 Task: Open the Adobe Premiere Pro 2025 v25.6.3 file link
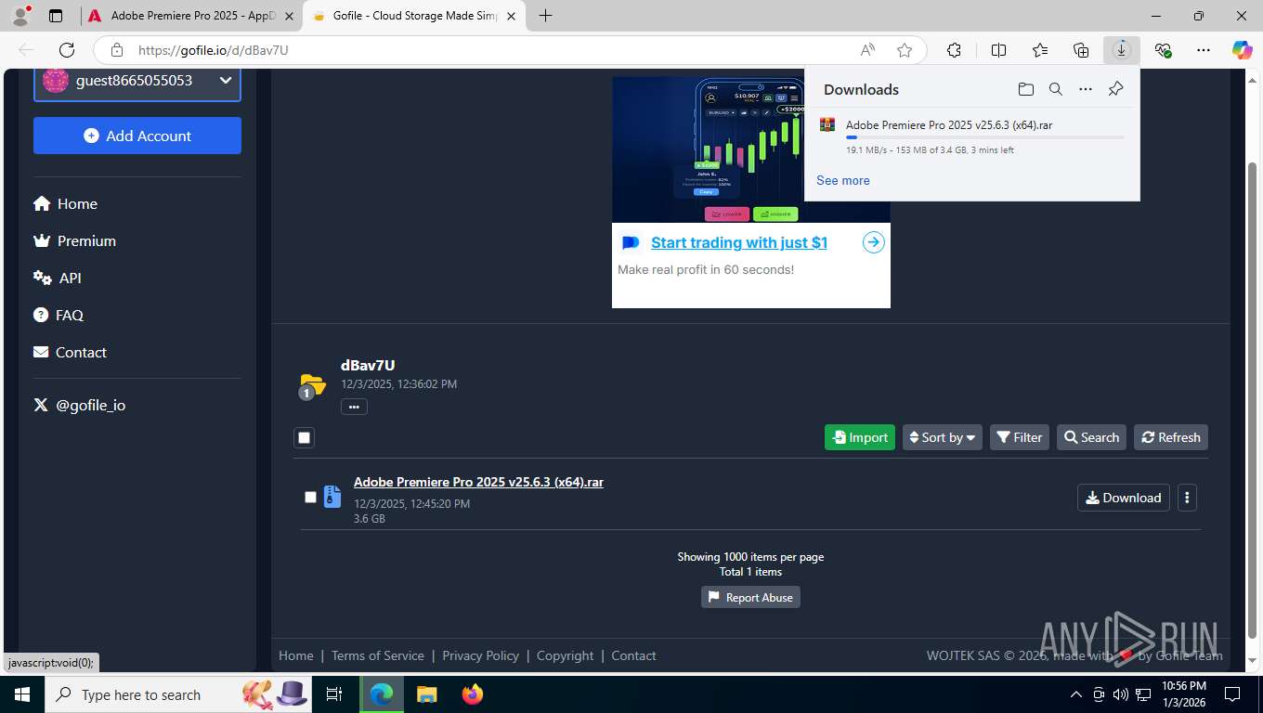(x=478, y=482)
